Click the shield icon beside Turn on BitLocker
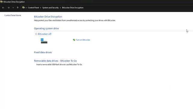This screenshot has height=109, width=193. (x=74, y=40)
